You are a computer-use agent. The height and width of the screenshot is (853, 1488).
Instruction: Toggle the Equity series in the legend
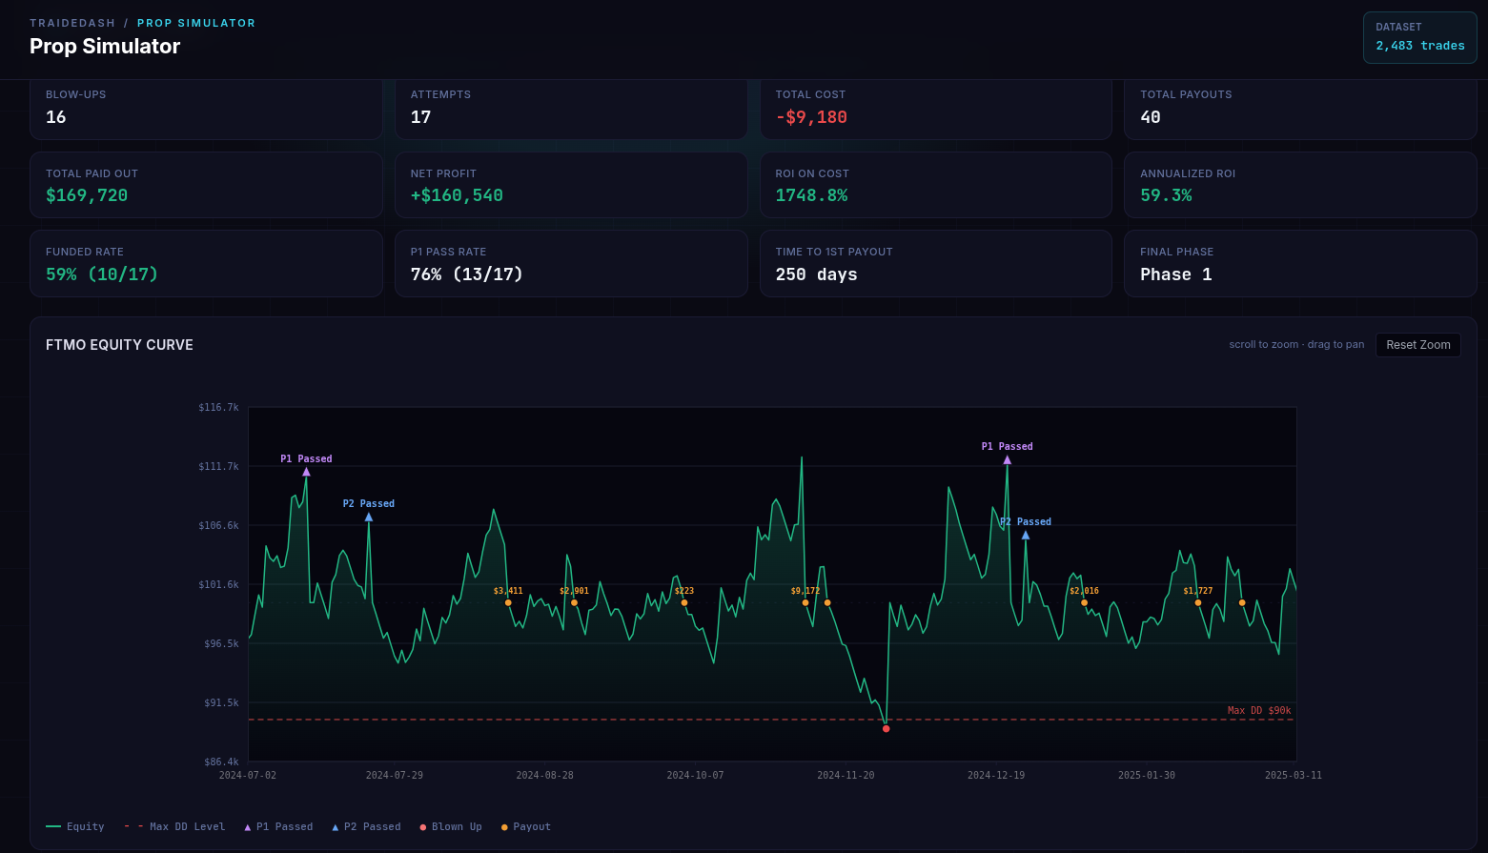tap(75, 827)
